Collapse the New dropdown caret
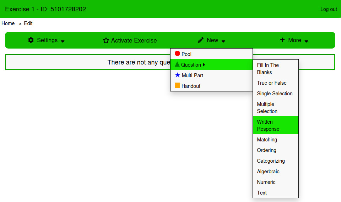Image resolution: width=341 pixels, height=202 pixels. [x=223, y=41]
